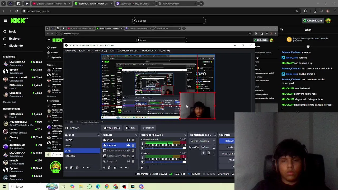The width and height of the screenshot is (338, 190).
Task: Click the Kick search field Buscar
Action: (169, 21)
